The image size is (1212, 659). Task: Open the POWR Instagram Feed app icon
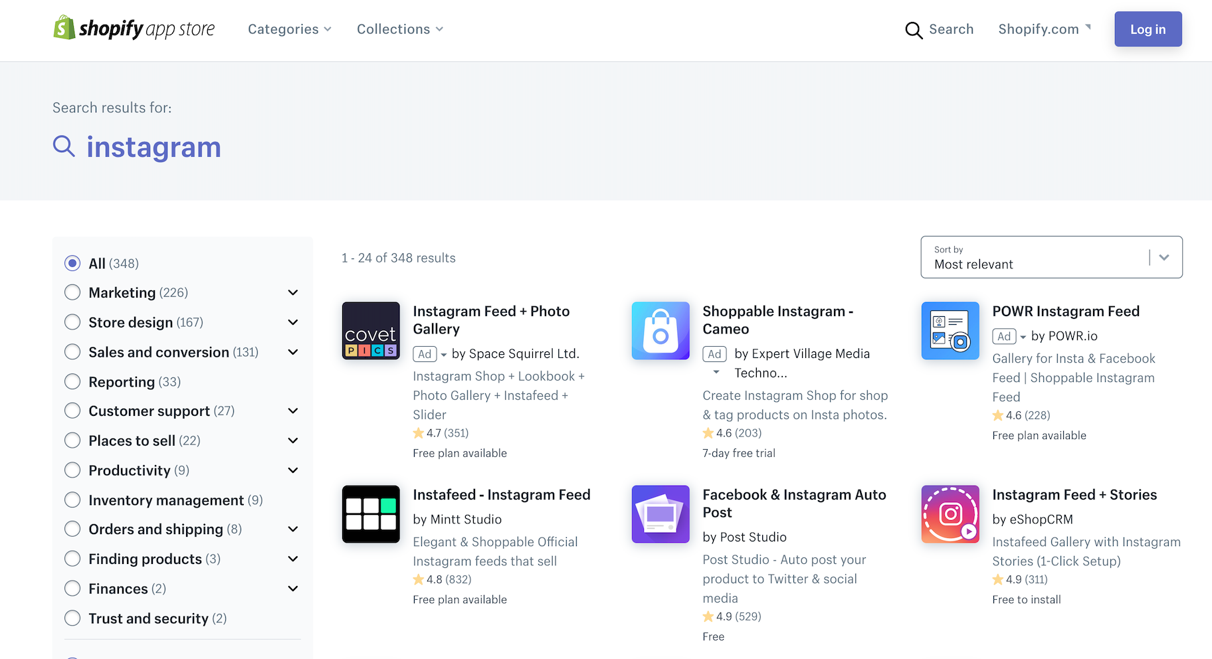pos(950,331)
